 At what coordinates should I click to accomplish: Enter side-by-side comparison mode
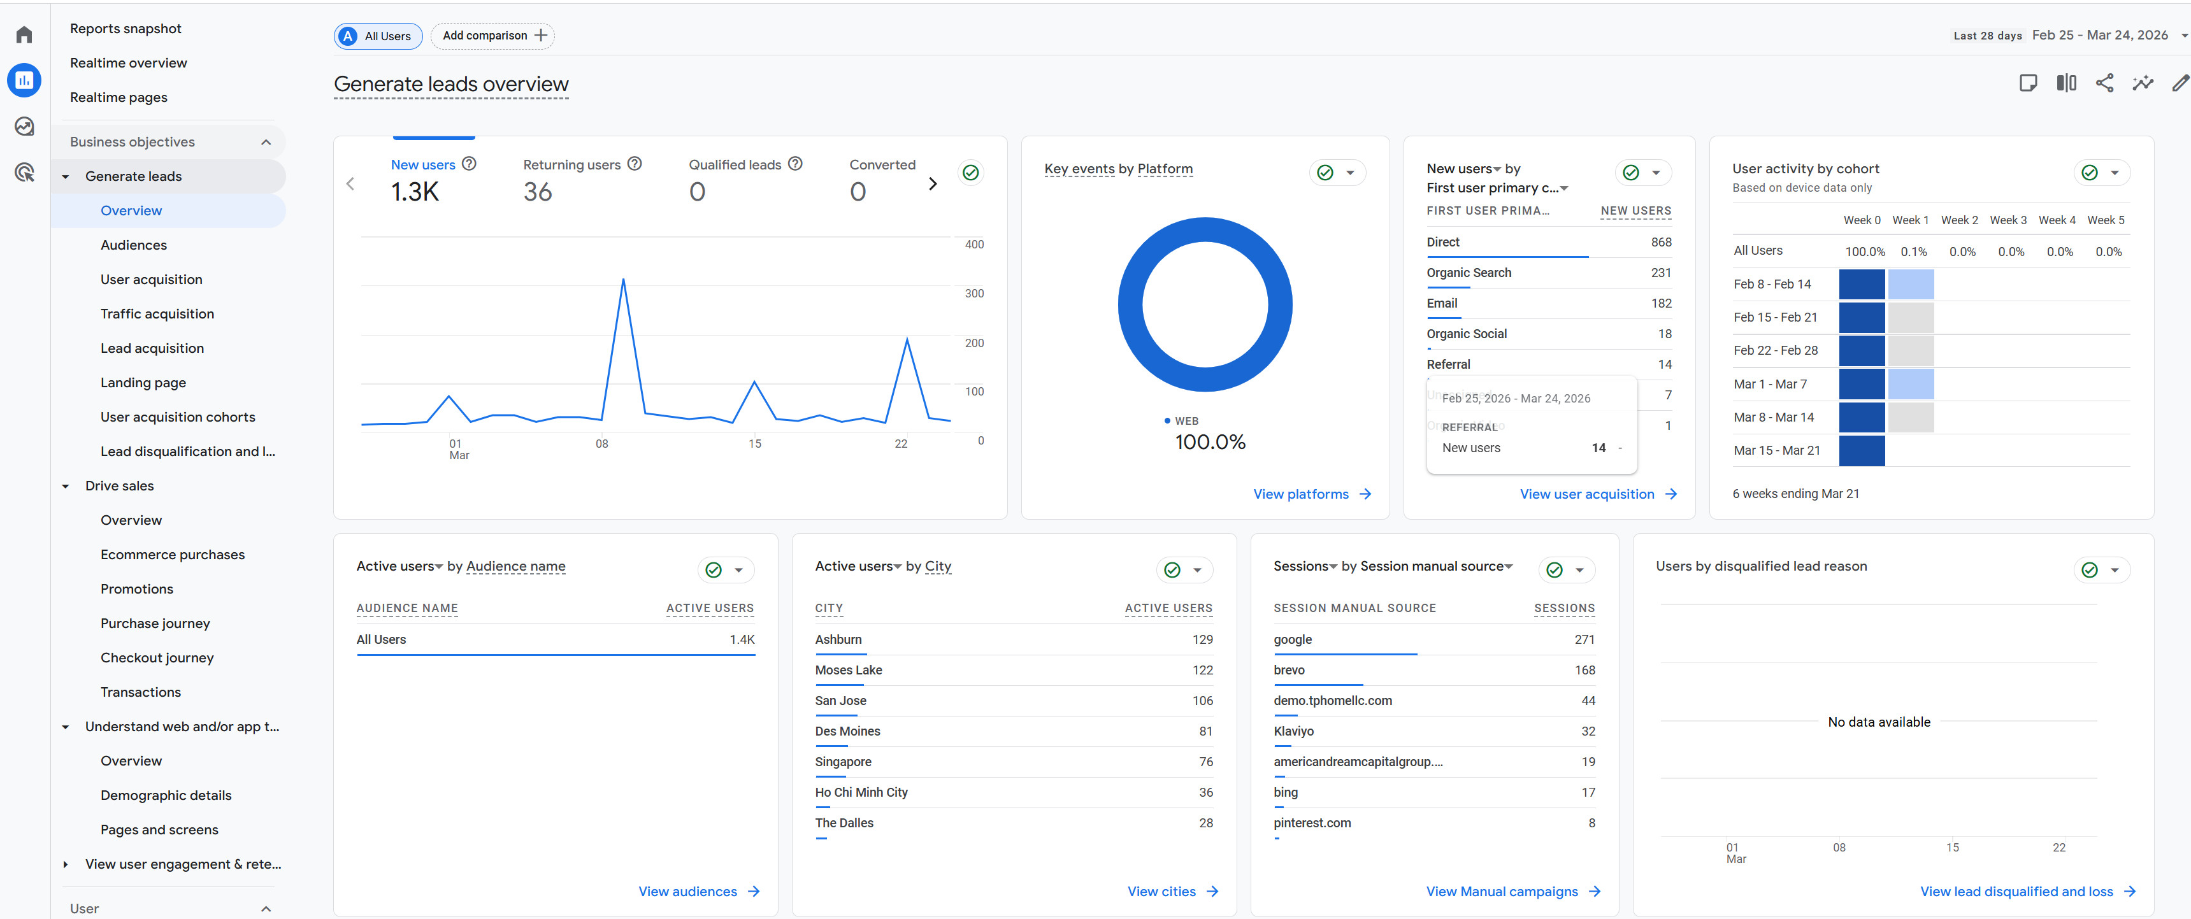[2067, 82]
